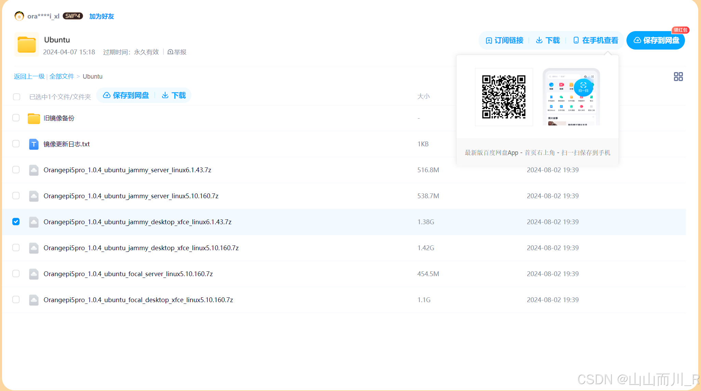Image resolution: width=701 pixels, height=391 pixels.
Task: Click the 454.5M size value
Action: point(428,274)
